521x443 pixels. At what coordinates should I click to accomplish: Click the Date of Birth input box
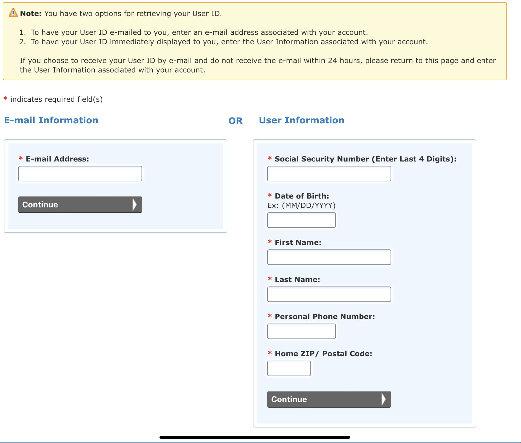301,220
